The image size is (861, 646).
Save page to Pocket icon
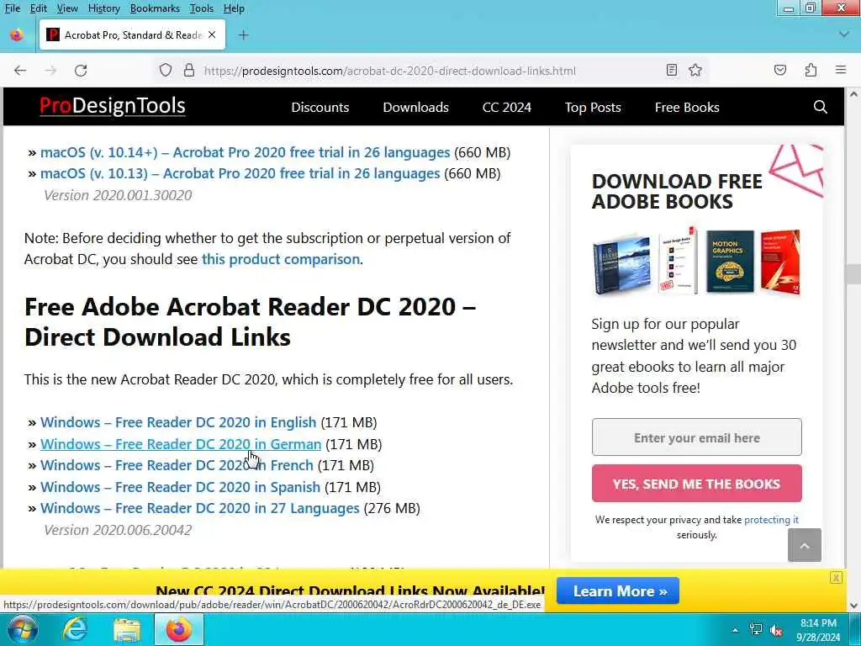[779, 71]
